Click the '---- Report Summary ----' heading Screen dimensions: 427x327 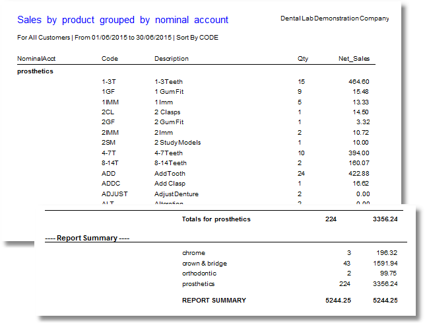87,238
